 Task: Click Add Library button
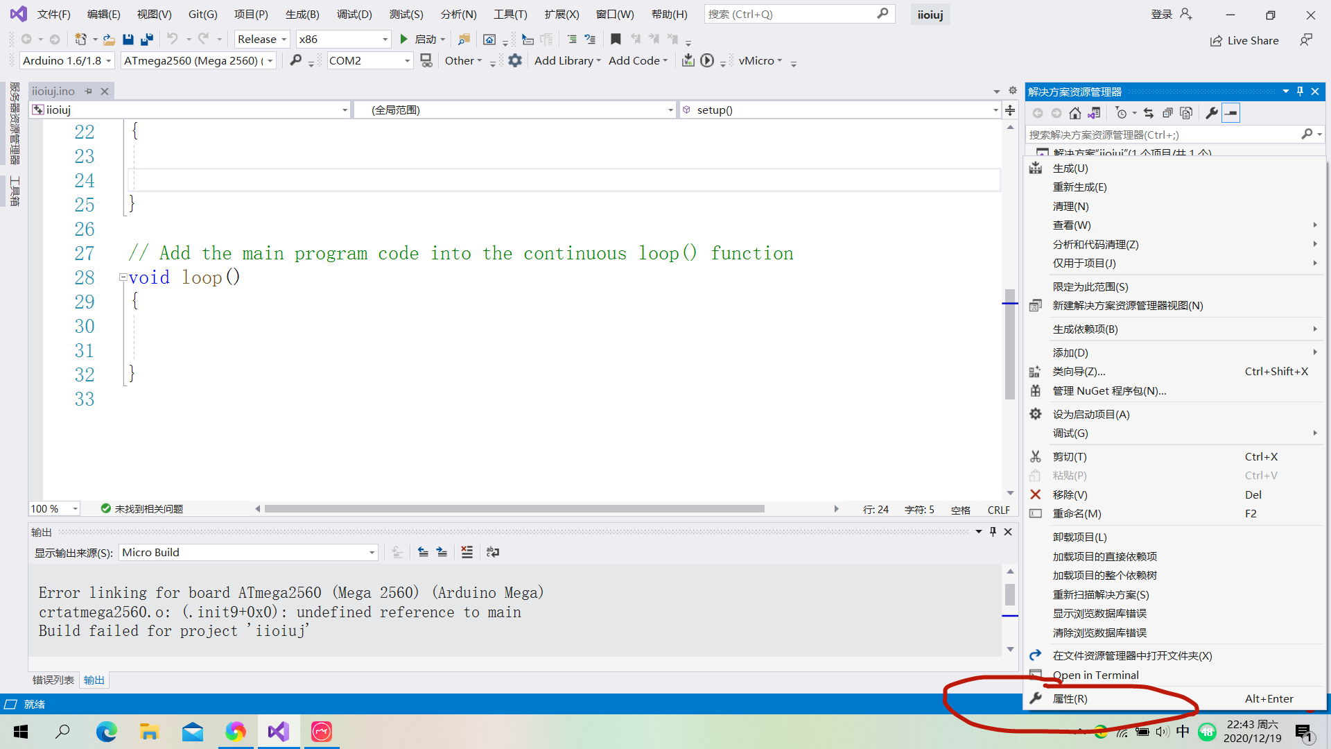tap(567, 61)
